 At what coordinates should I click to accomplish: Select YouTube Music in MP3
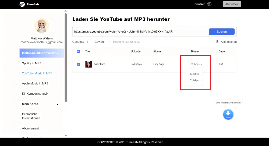(x=37, y=73)
